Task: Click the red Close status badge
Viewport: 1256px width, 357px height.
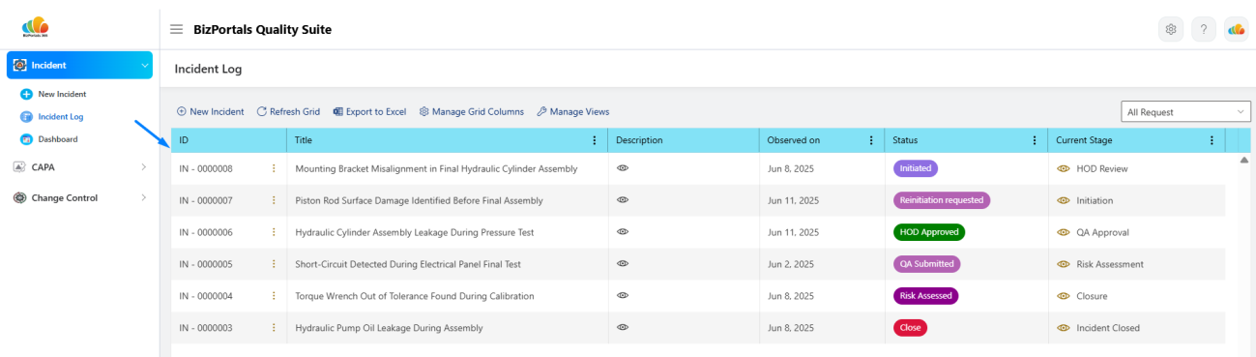Action: point(910,328)
